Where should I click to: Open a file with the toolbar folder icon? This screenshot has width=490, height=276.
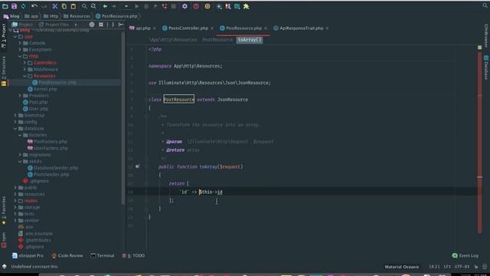click(x=5, y=6)
